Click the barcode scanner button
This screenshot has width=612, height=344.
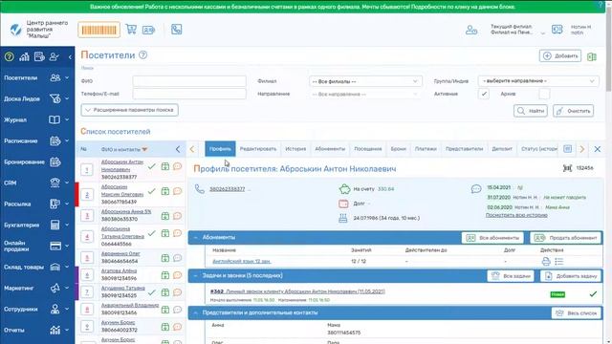[x=98, y=30]
